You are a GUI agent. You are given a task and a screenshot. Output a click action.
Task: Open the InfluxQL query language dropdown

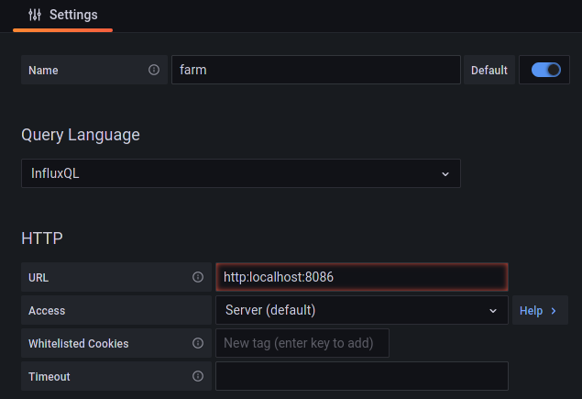(x=240, y=173)
